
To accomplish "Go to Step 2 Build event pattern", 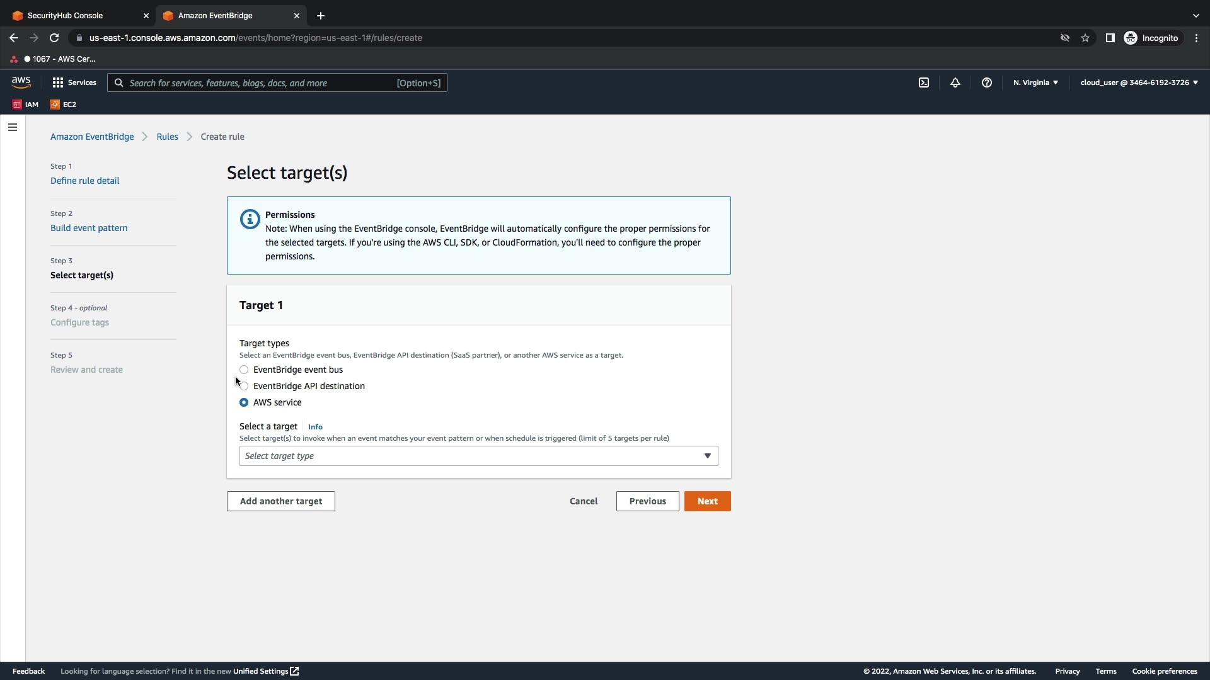I will pyautogui.click(x=89, y=228).
